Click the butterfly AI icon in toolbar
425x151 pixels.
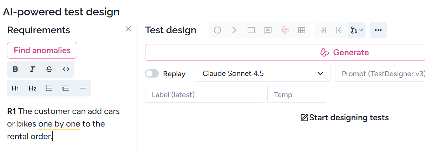(285, 30)
